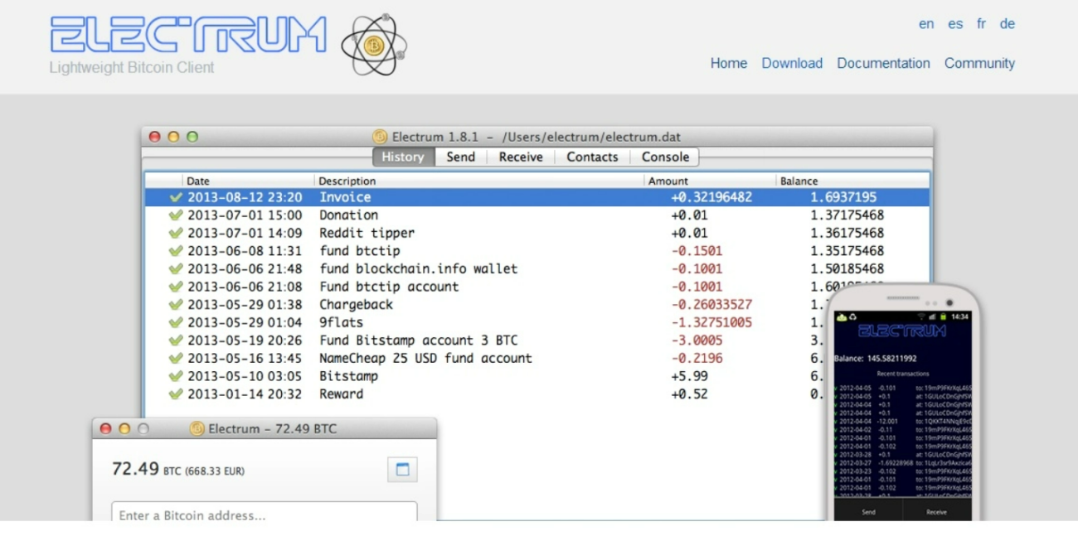Image resolution: width=1078 pixels, height=536 pixels.
Task: Click the Enter a Bitcoin address field
Action: click(x=264, y=514)
